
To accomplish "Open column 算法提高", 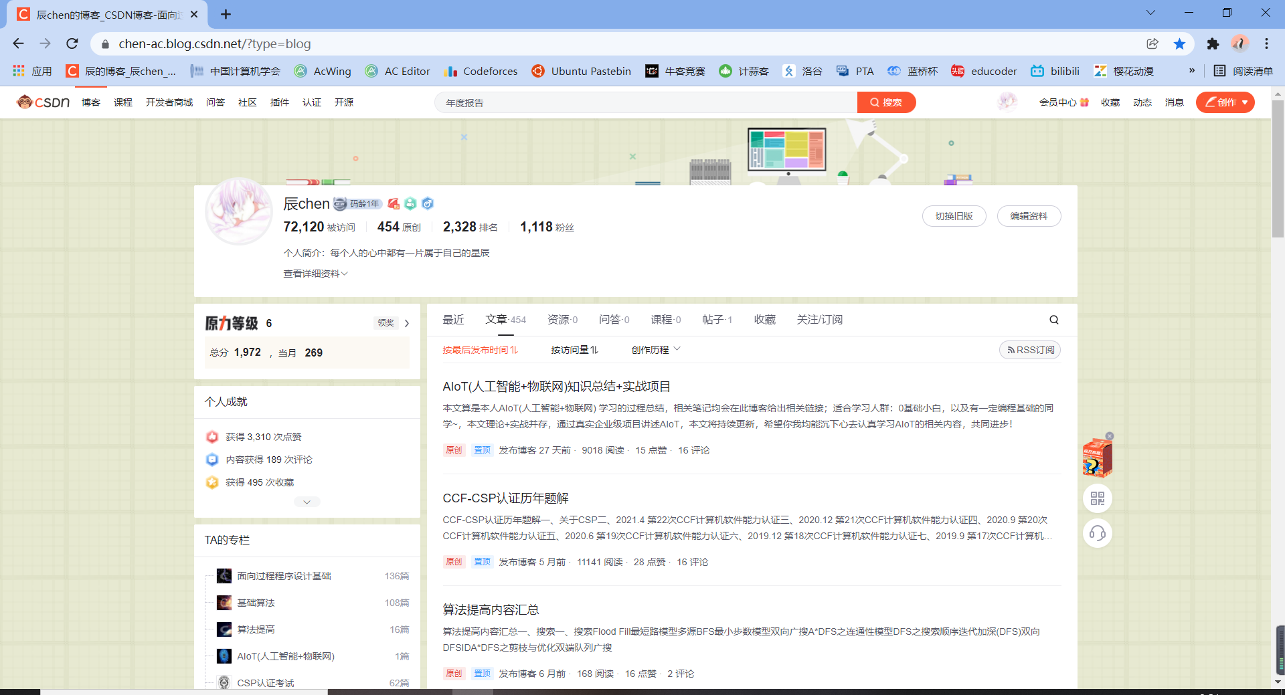I will [x=256, y=629].
